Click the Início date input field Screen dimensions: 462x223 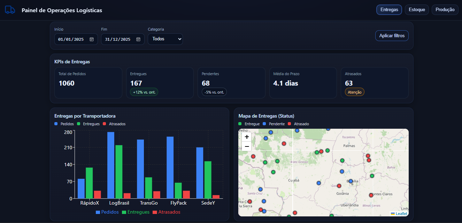(x=71, y=39)
